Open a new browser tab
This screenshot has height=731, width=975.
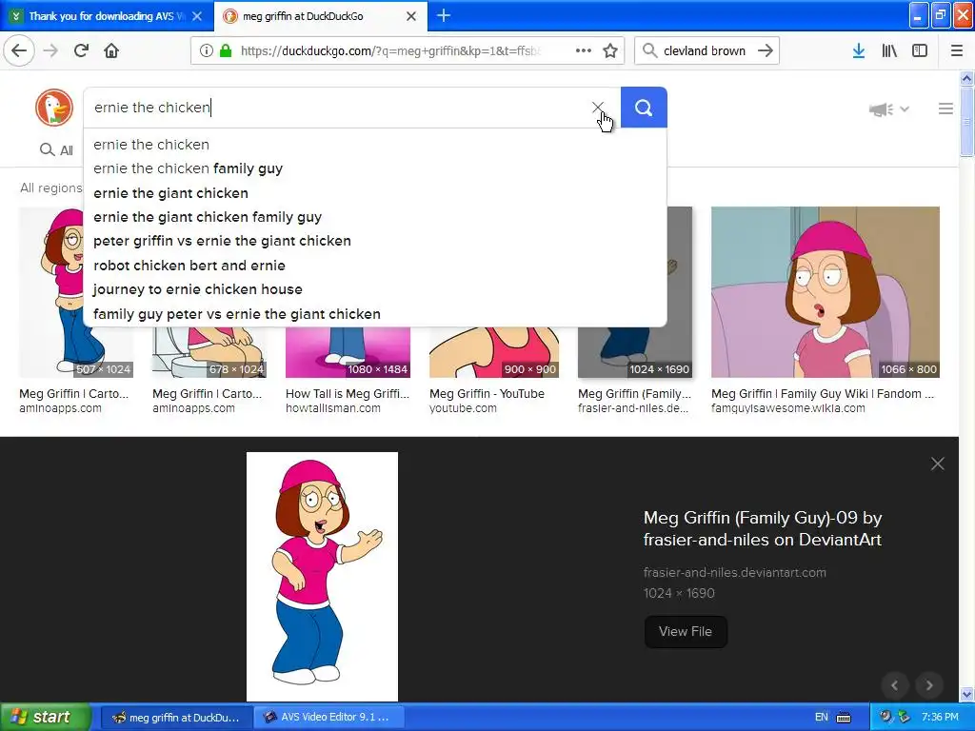click(444, 15)
